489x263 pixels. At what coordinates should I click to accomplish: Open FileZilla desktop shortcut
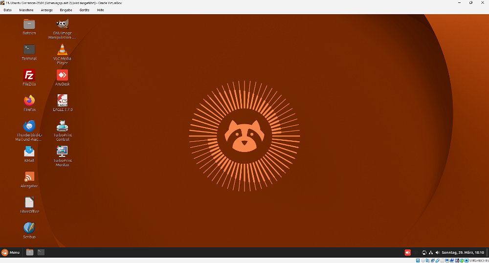(29, 75)
